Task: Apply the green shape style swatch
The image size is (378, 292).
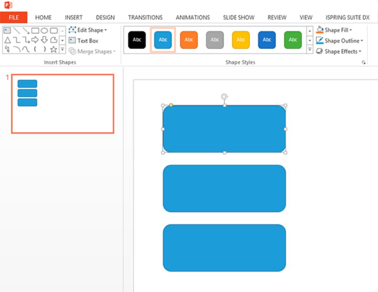Action: click(x=293, y=40)
